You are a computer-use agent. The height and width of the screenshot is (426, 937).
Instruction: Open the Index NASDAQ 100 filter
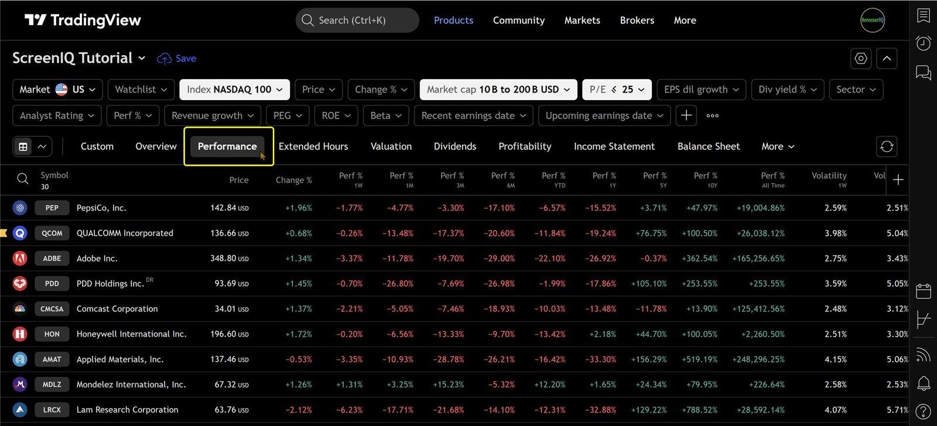pyautogui.click(x=234, y=90)
